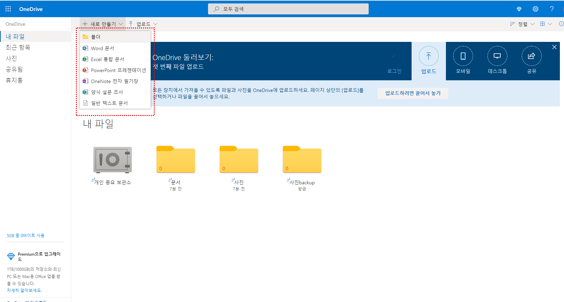Screen dimensions: 564x302
Task: Choose PowerPoint 프레젠테이션 in new menu
Action: pyautogui.click(x=115, y=70)
